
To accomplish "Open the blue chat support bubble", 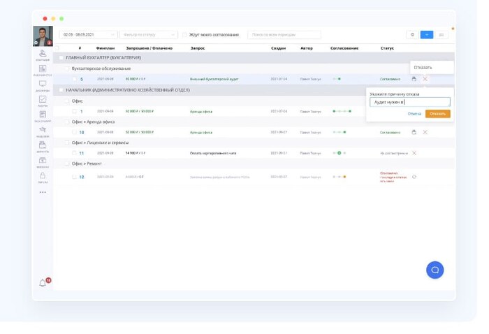I will pos(435,270).
